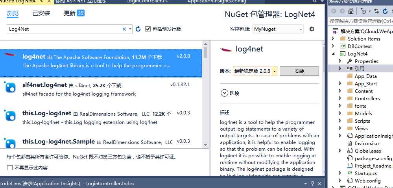Pin the NuGet: LogNet4 tab

[42, 1]
